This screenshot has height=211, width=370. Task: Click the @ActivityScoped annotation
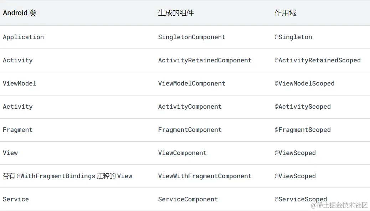(302, 107)
